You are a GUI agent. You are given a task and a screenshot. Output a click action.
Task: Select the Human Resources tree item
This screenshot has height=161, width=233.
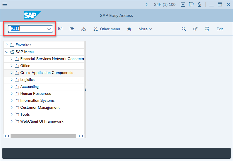(x=36, y=93)
